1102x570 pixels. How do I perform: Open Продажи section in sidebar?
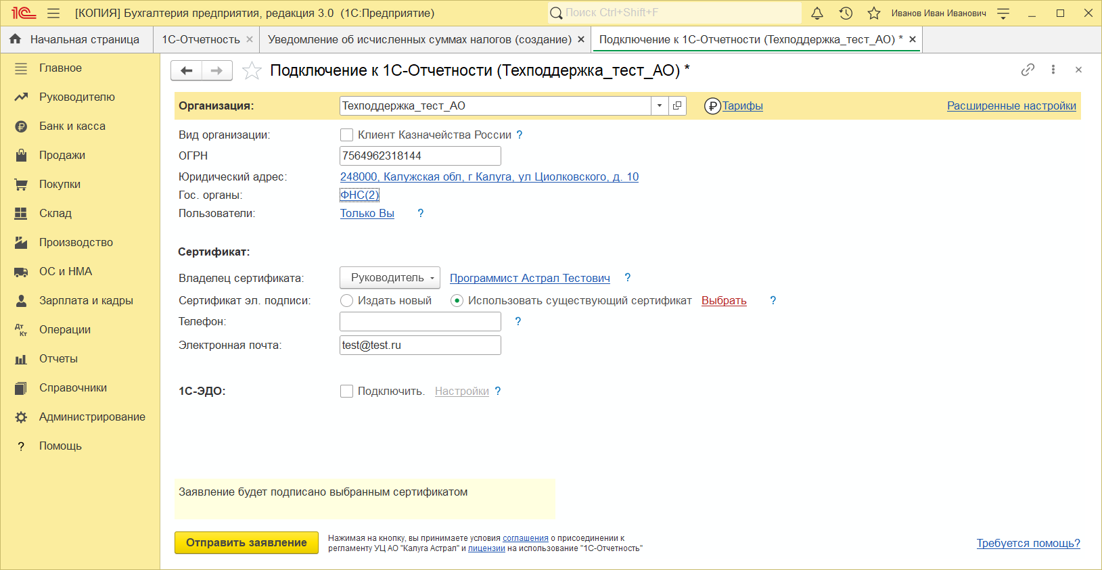[80, 155]
